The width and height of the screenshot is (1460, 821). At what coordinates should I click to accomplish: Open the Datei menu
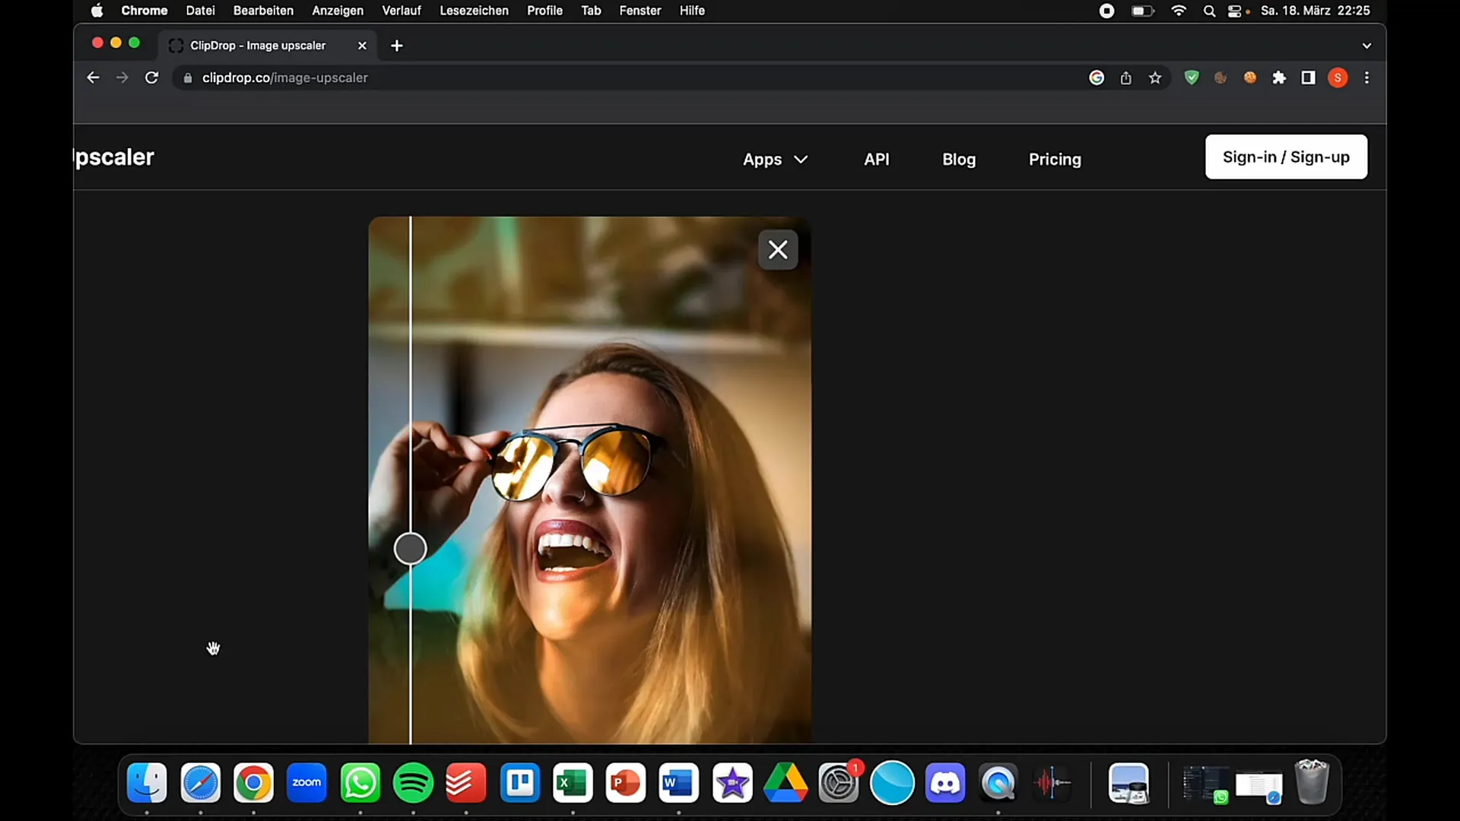pos(200,11)
